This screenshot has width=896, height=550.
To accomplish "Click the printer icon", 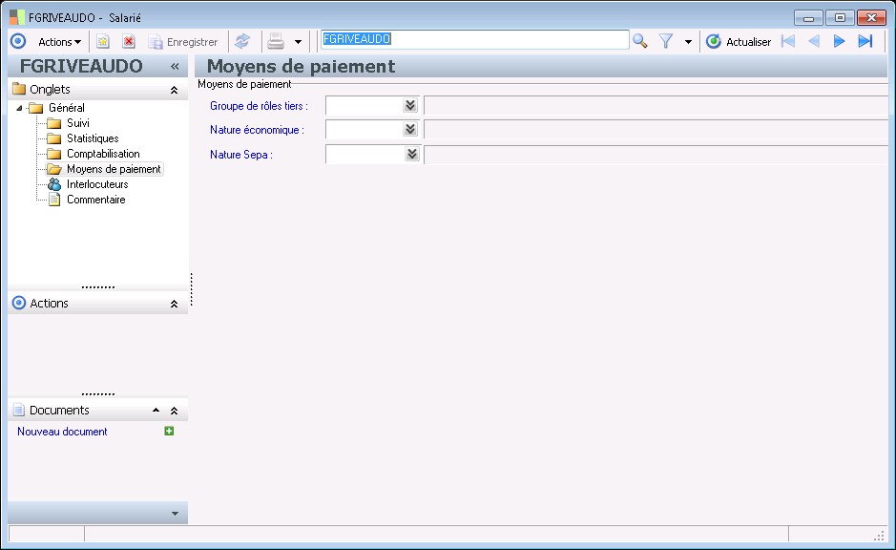I will (x=276, y=41).
